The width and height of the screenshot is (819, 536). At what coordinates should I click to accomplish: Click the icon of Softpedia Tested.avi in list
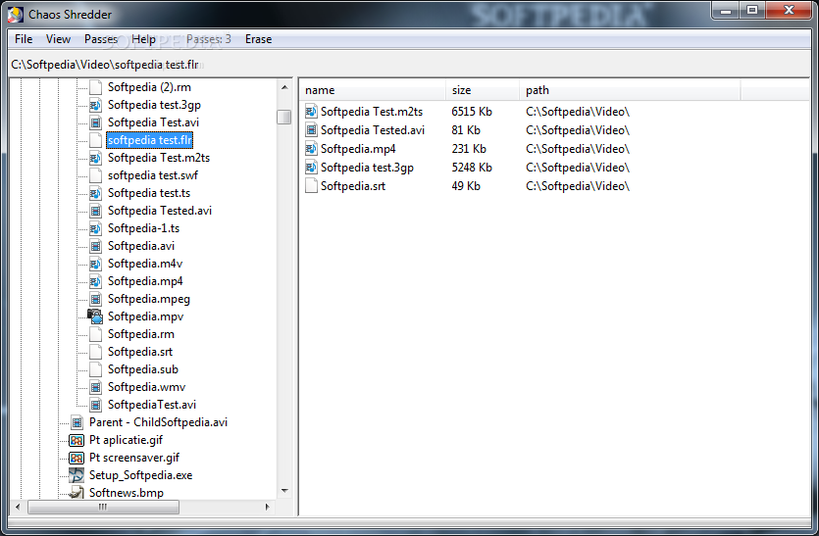click(311, 130)
